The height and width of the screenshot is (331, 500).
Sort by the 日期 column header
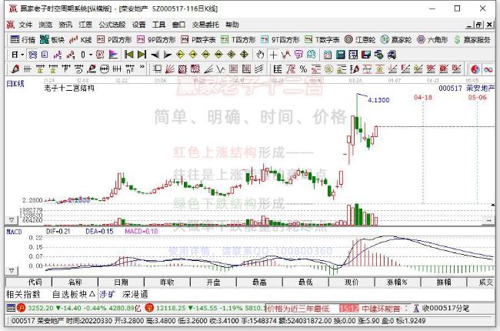coord(122,283)
